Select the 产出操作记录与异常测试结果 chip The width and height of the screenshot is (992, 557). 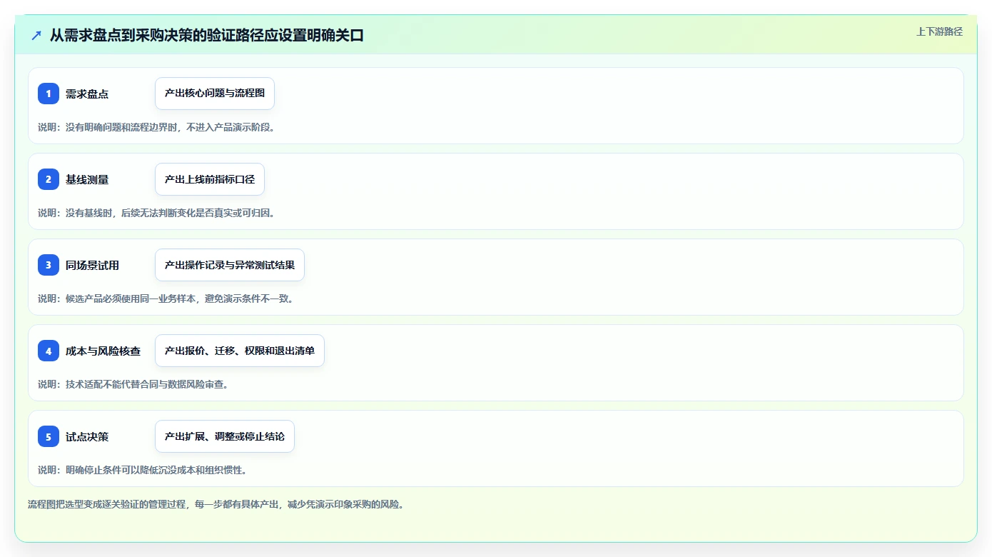230,265
